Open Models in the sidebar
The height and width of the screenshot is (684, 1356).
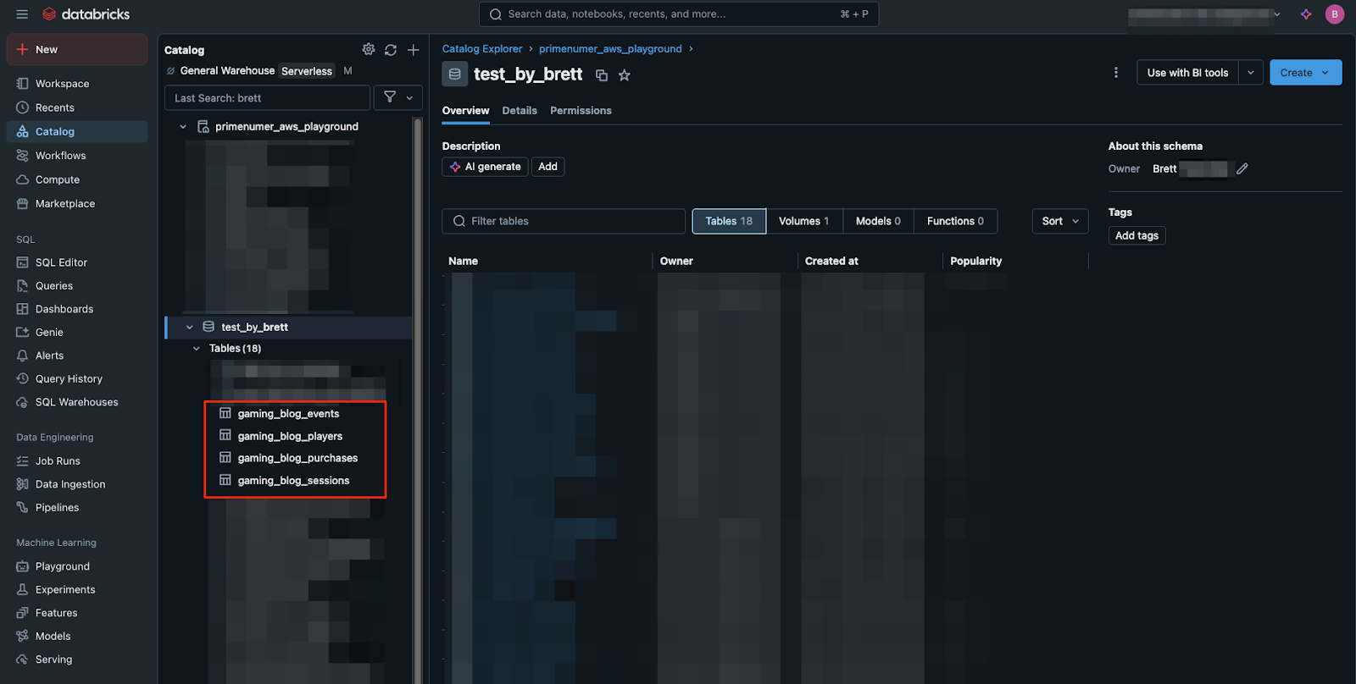pyautogui.click(x=77, y=637)
